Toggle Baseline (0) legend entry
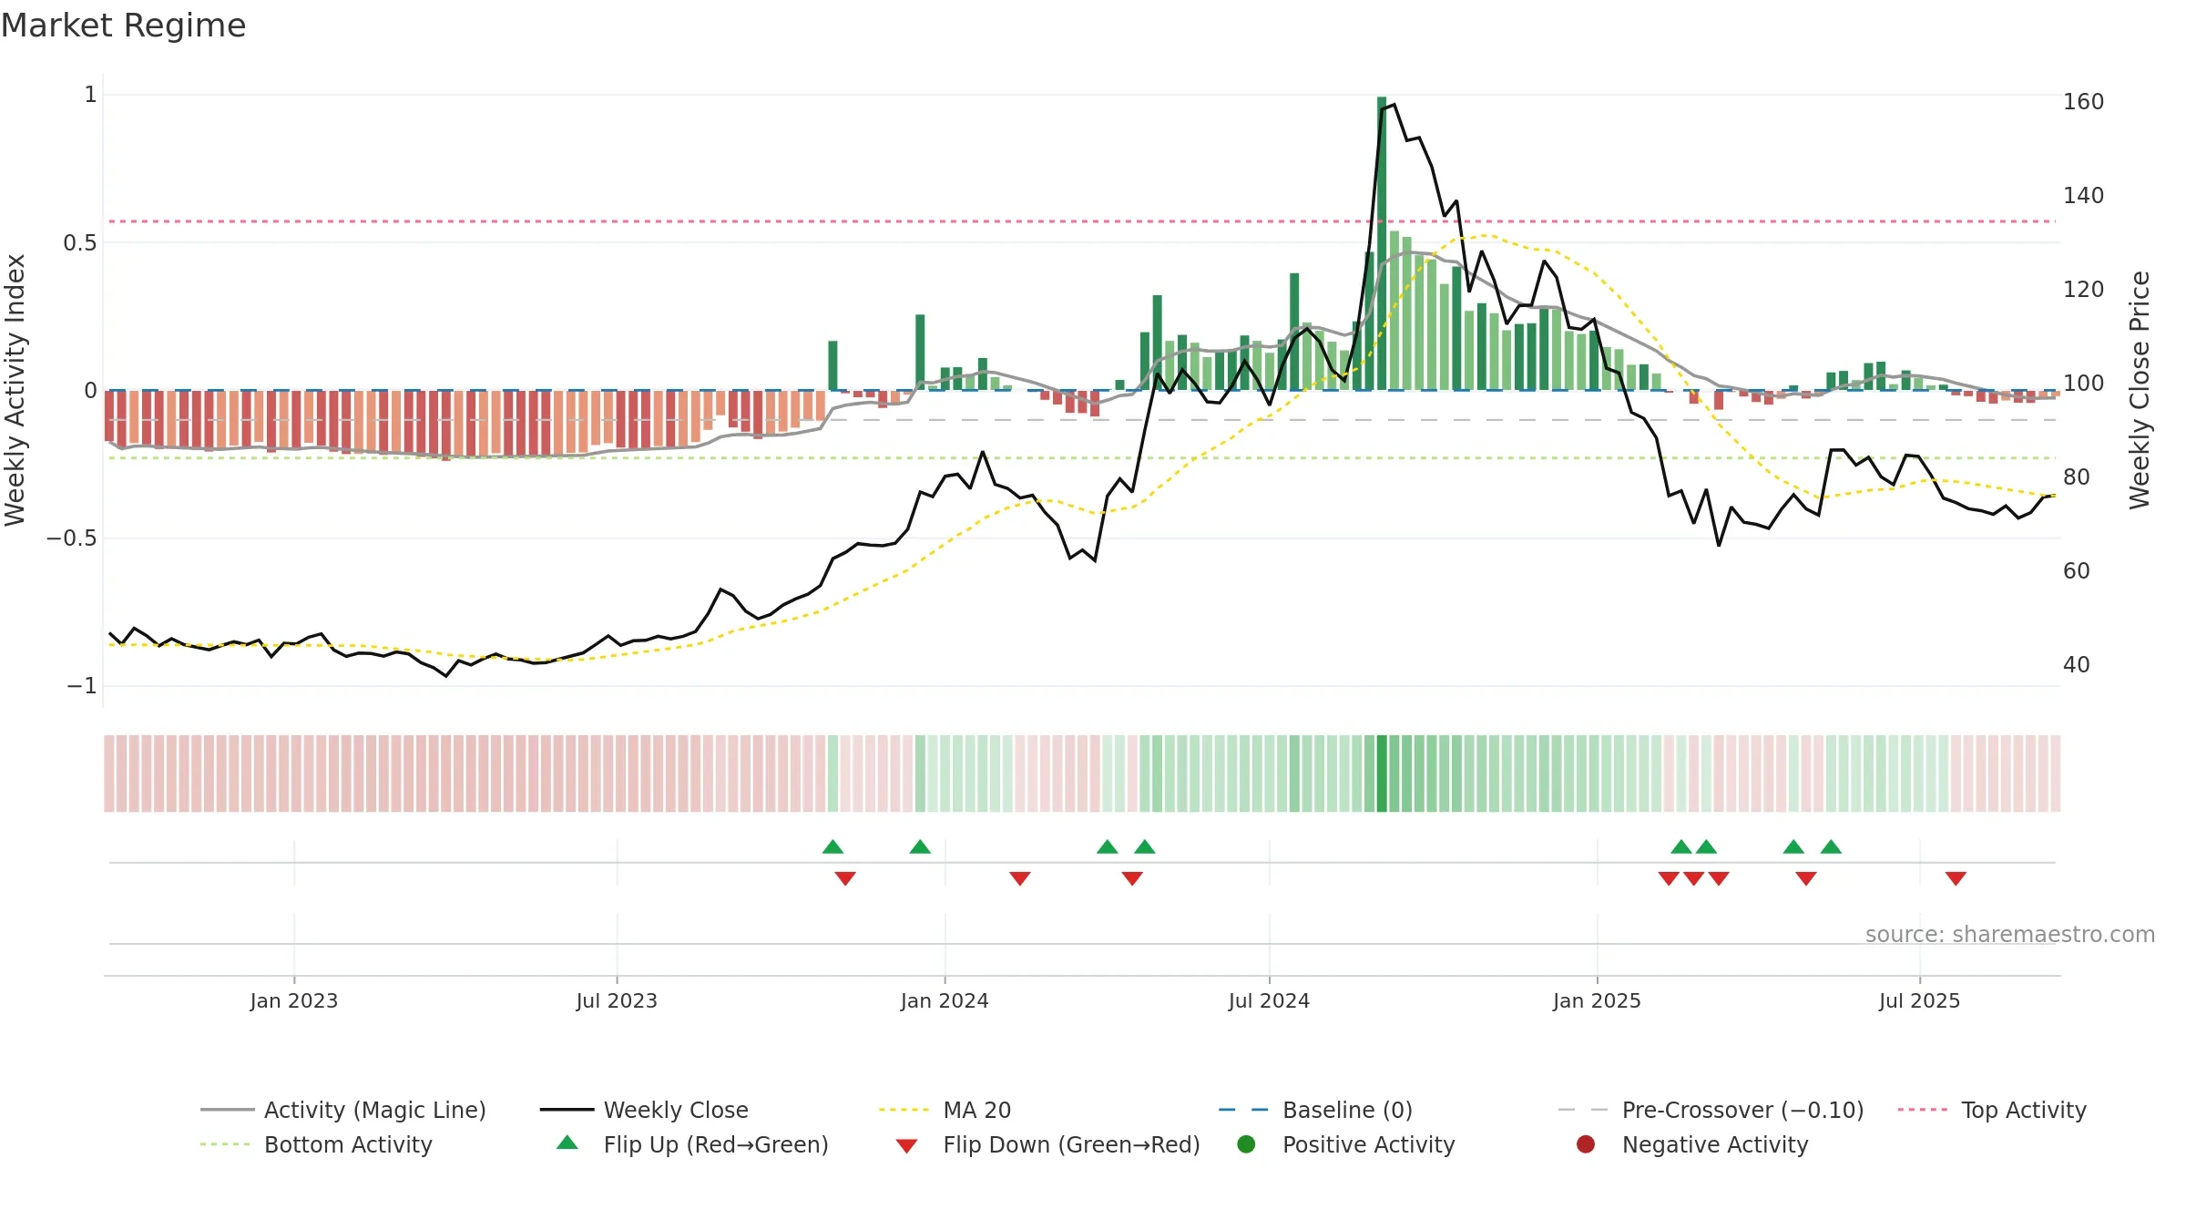This screenshot has width=2186, height=1230. 1315,1110
